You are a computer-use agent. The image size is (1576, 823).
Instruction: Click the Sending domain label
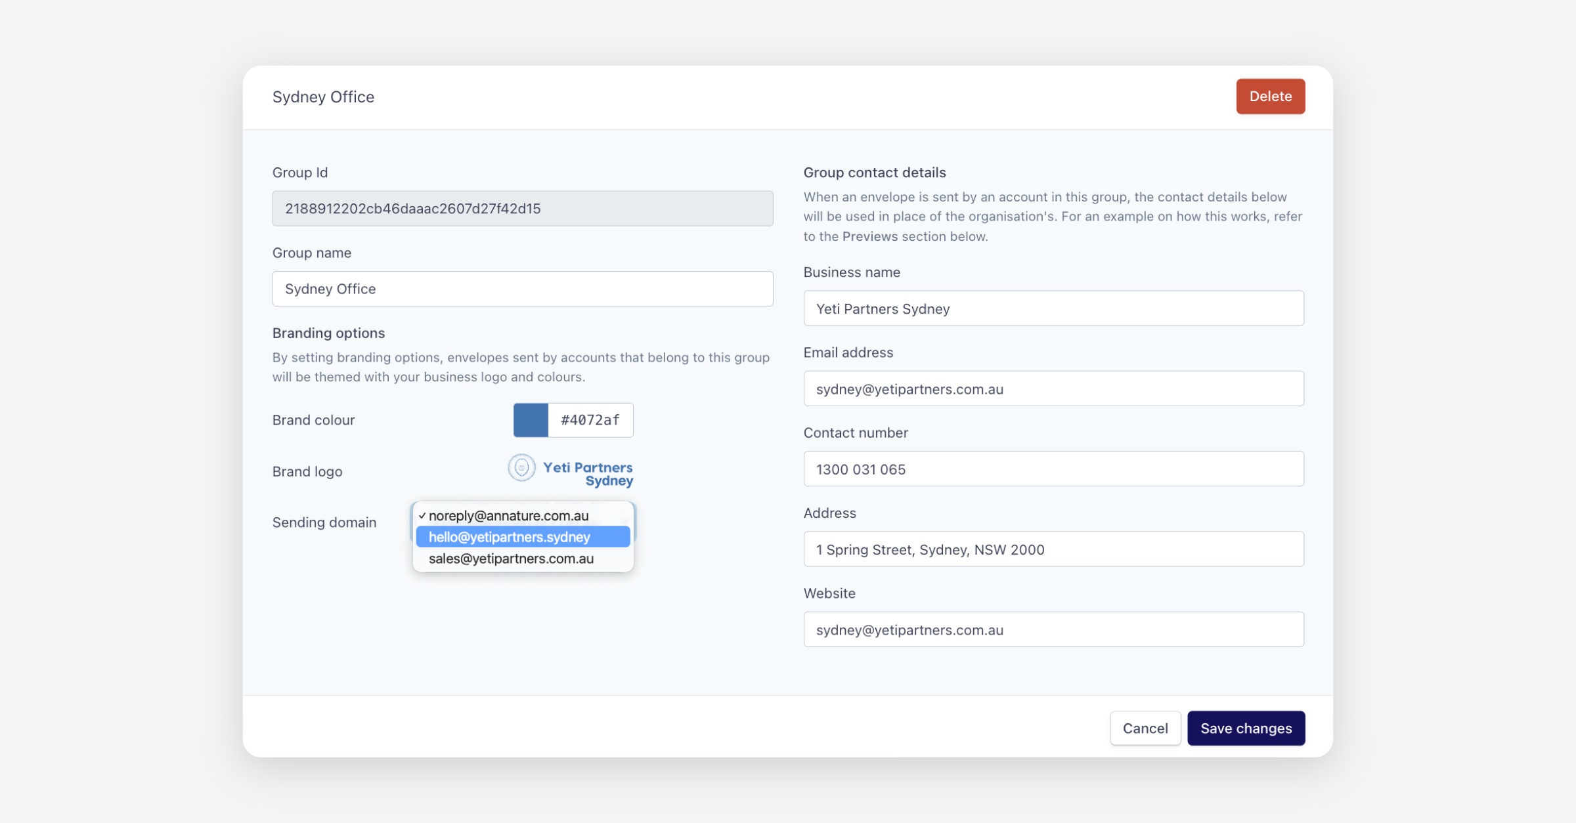324,522
